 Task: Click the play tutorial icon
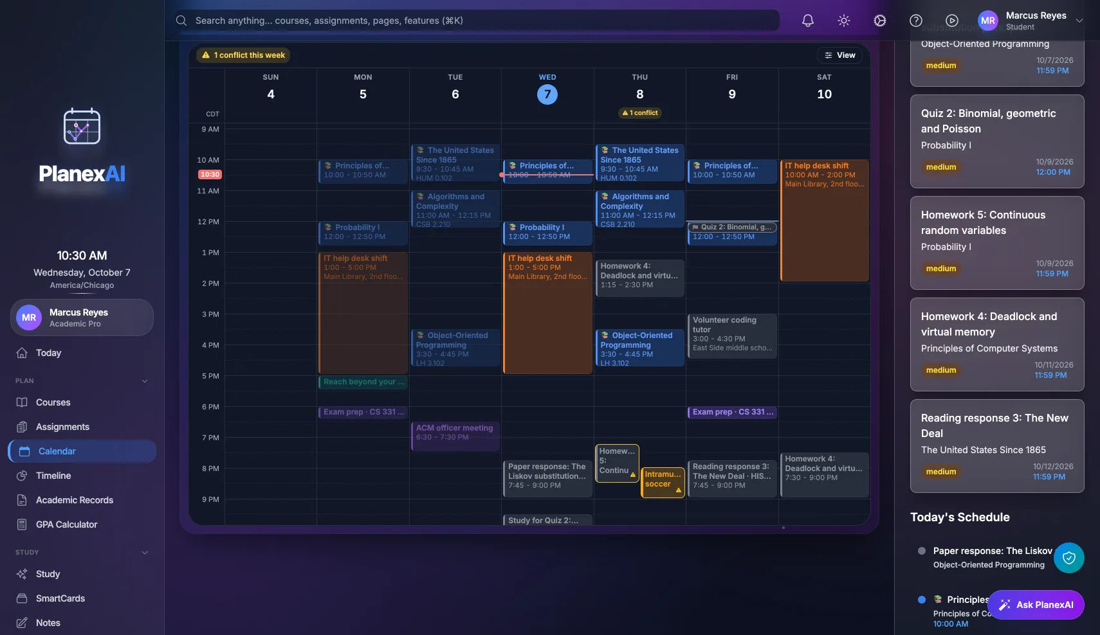click(x=952, y=21)
